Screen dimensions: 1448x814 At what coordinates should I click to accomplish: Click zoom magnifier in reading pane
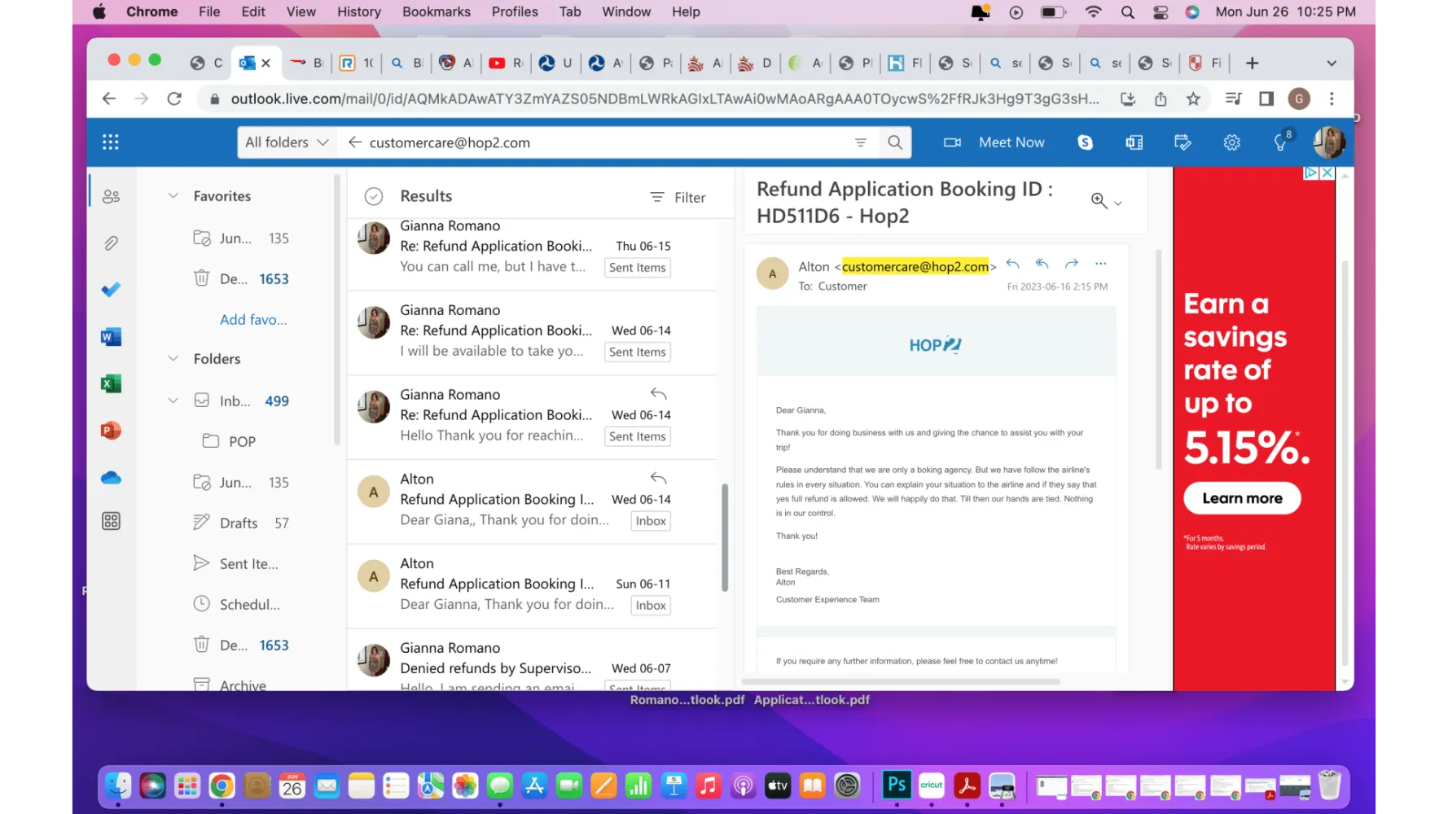click(x=1099, y=201)
